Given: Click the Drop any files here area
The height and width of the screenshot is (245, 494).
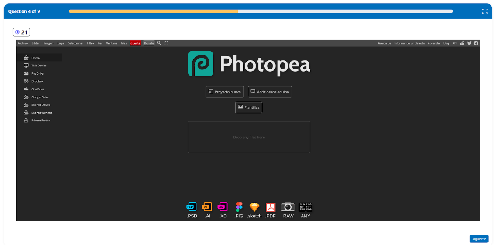Looking at the screenshot, I should pos(249,137).
